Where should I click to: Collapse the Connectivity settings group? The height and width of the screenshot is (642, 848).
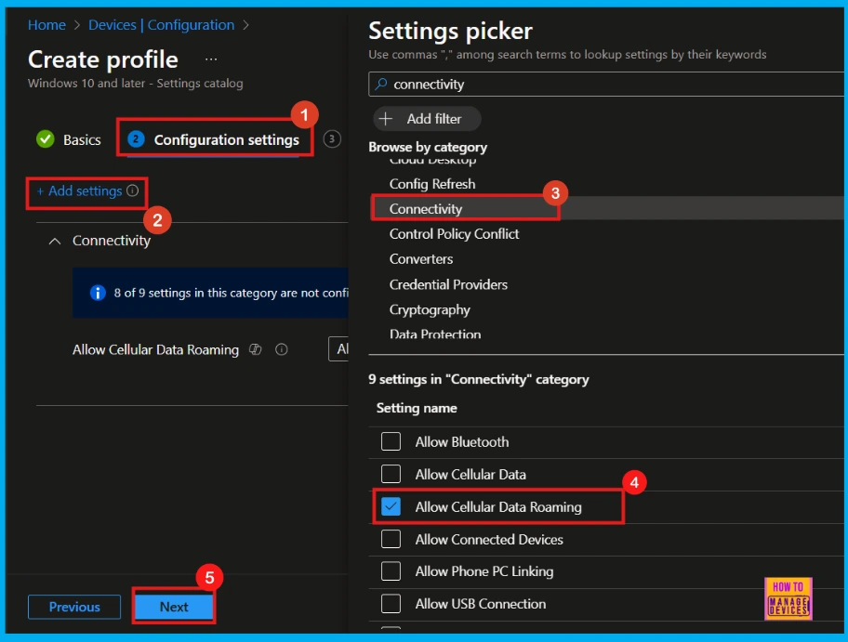[55, 241]
